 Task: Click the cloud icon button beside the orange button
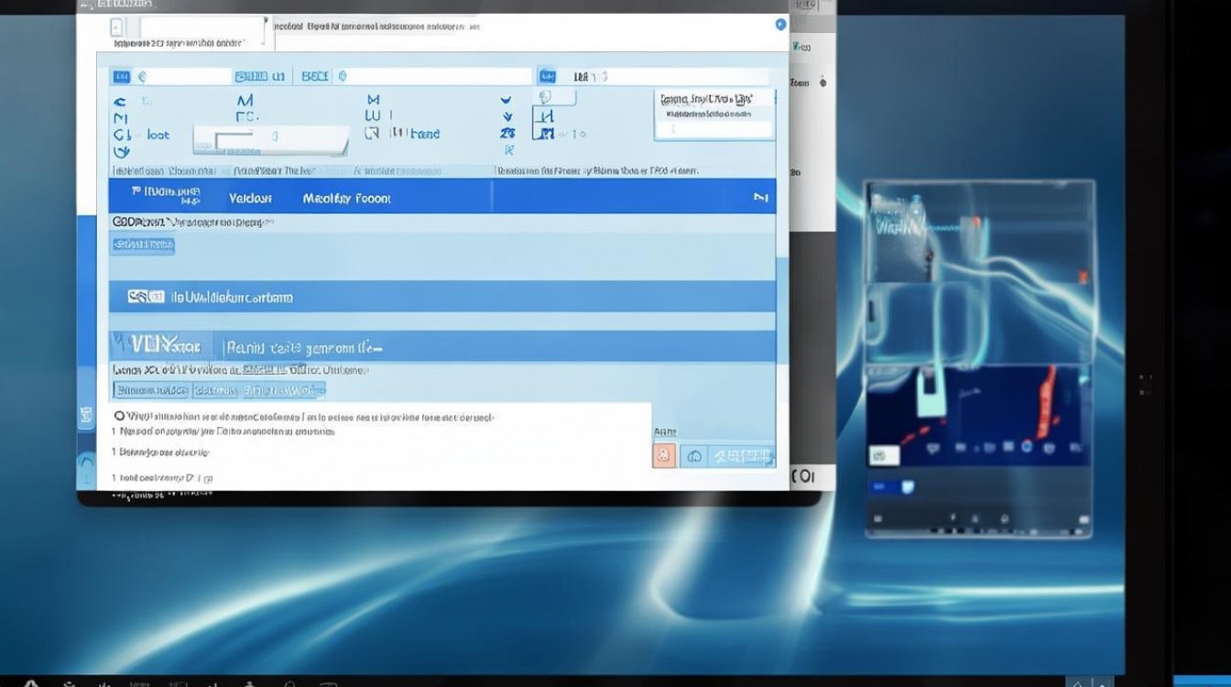pyautogui.click(x=694, y=455)
